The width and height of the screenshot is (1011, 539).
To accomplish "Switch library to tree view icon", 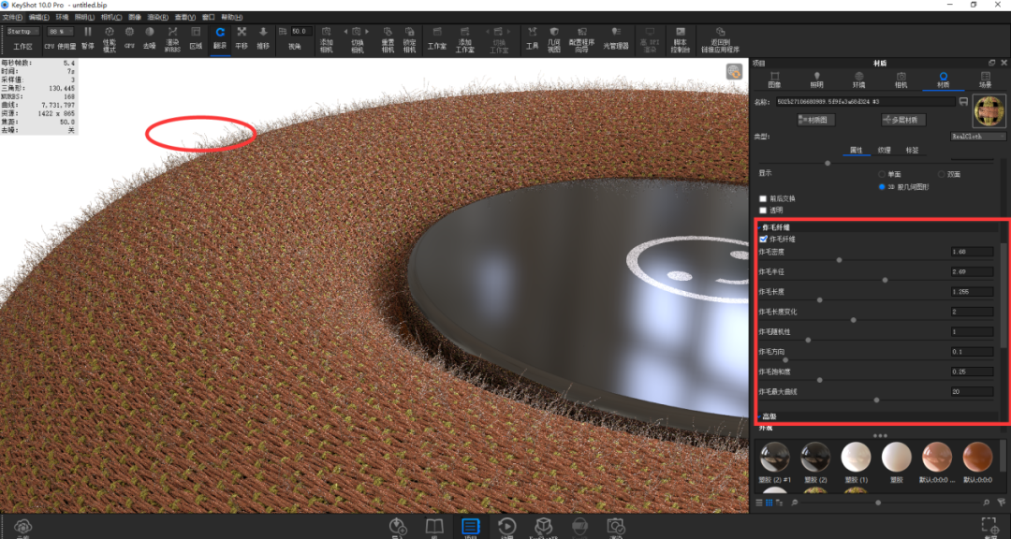I will tap(780, 502).
